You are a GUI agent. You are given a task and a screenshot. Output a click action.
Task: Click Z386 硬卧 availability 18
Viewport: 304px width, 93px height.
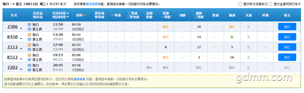199,27
